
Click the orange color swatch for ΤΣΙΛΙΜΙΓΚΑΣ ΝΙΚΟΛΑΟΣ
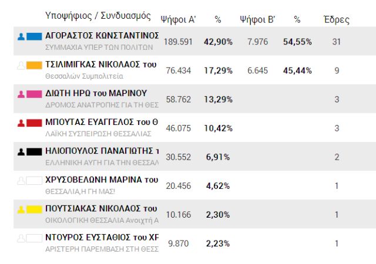click(34, 65)
